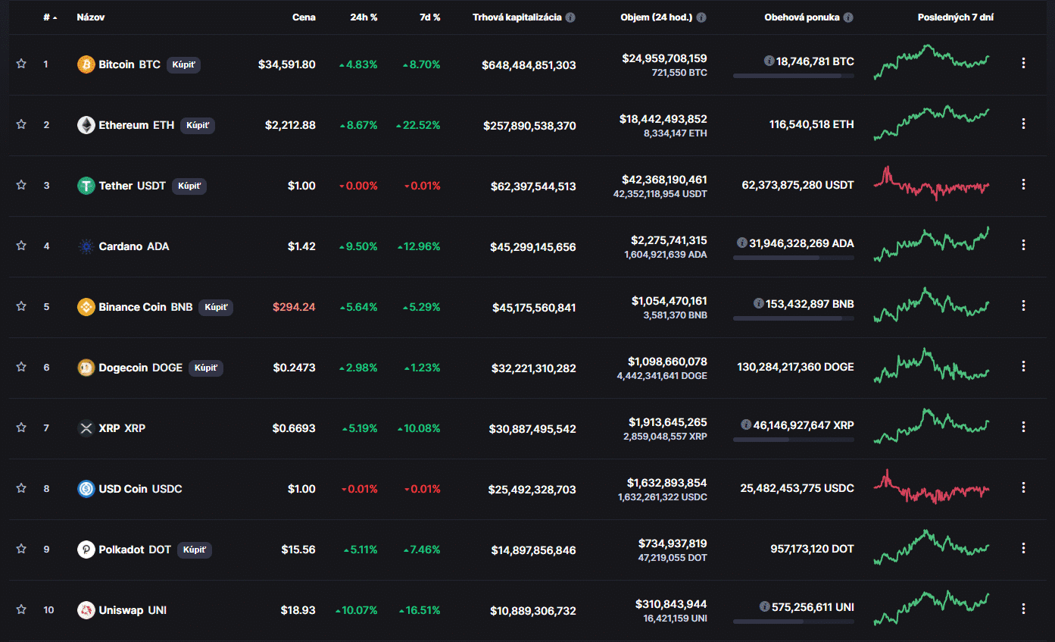Click the Bitcoin coin logo icon
Screen dimensions: 1055x642
86,64
